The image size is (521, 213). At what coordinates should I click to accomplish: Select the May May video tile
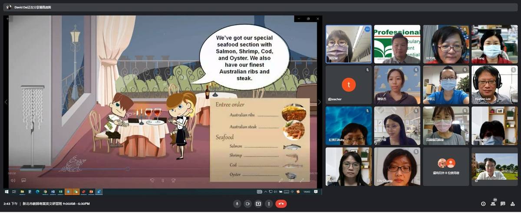click(495, 126)
